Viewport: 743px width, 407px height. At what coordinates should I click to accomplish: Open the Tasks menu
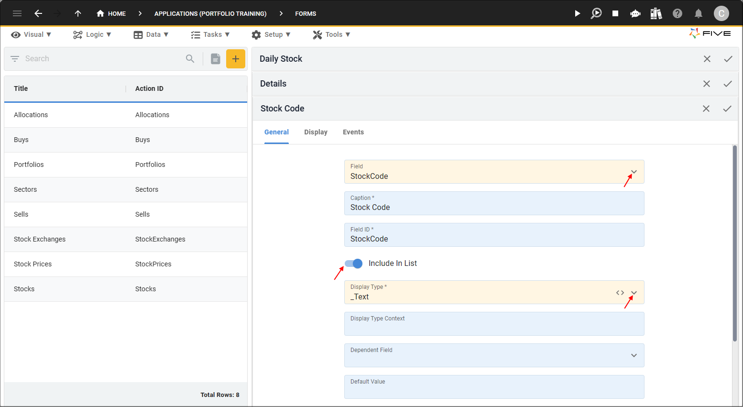210,34
